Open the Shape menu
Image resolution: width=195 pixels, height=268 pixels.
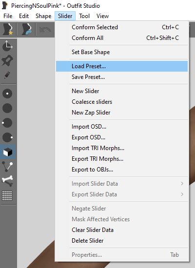(x=43, y=16)
